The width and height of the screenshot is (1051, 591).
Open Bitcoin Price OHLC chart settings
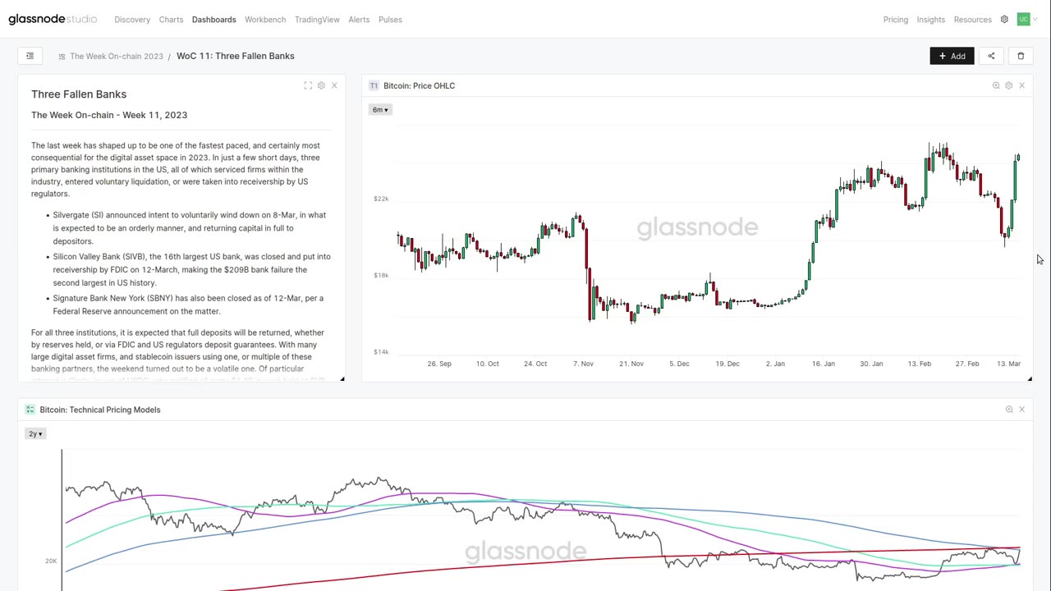[x=1009, y=85]
